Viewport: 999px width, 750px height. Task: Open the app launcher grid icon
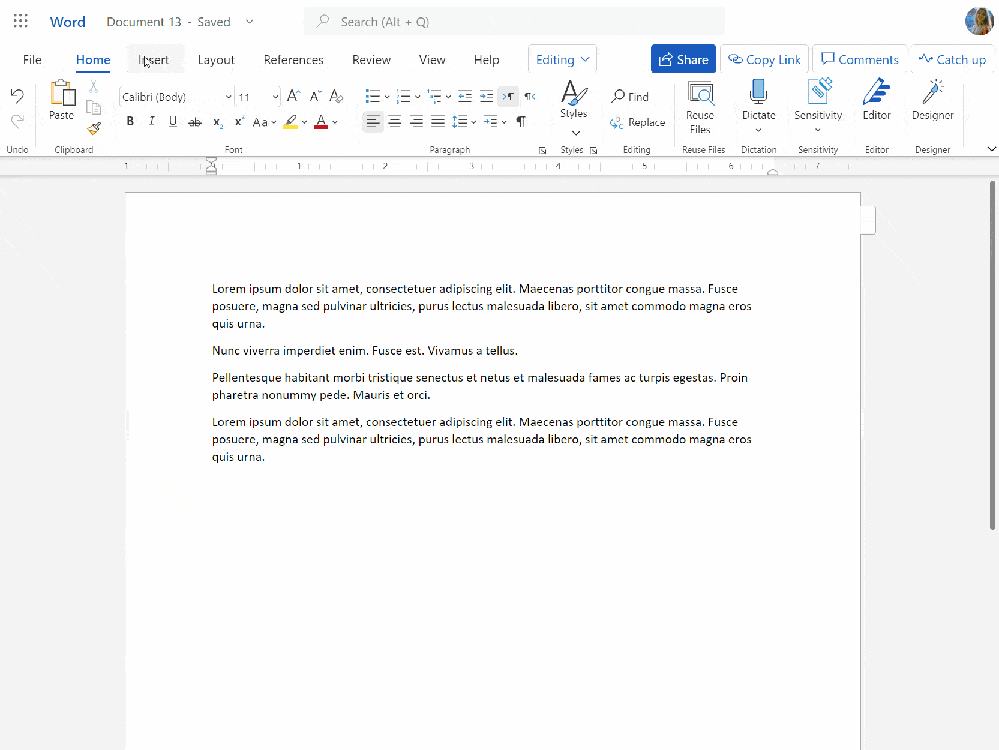(20, 22)
